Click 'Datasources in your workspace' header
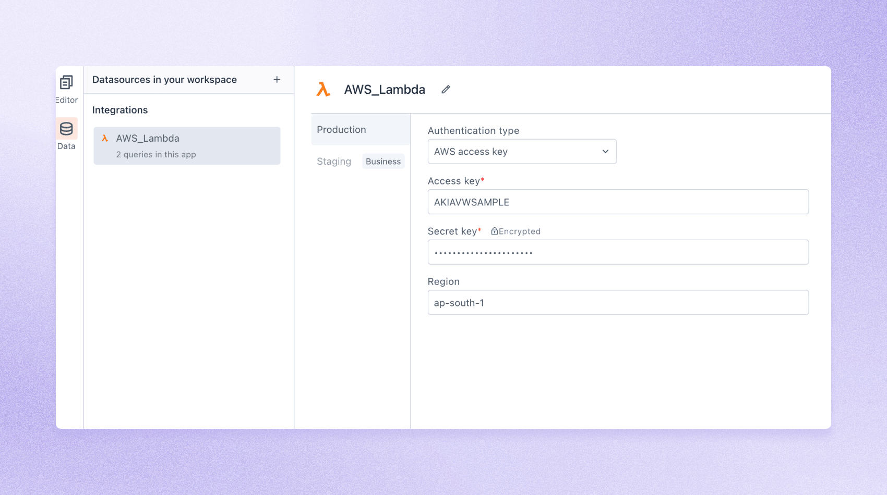The width and height of the screenshot is (887, 495). pos(164,80)
